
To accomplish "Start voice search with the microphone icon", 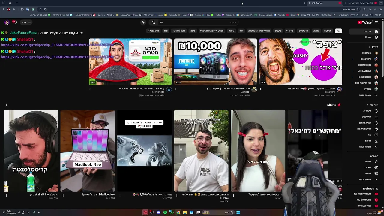I will [x=143, y=22].
